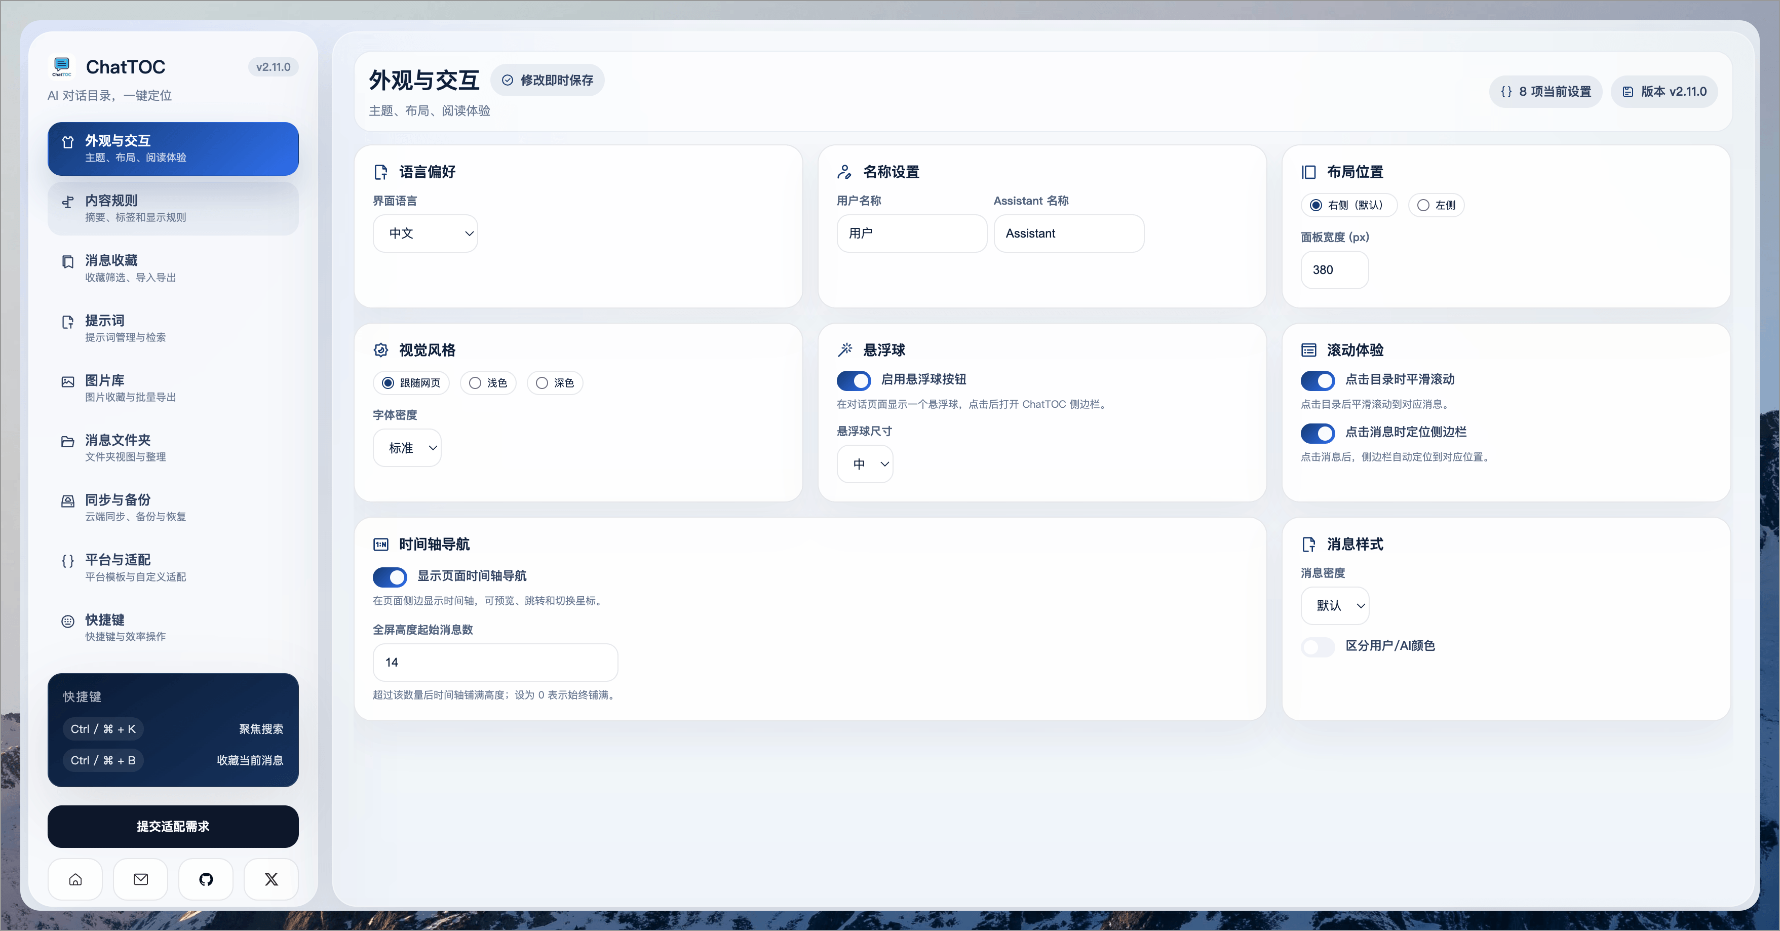Click the floating ball wand icon
The height and width of the screenshot is (931, 1780).
[x=844, y=351]
